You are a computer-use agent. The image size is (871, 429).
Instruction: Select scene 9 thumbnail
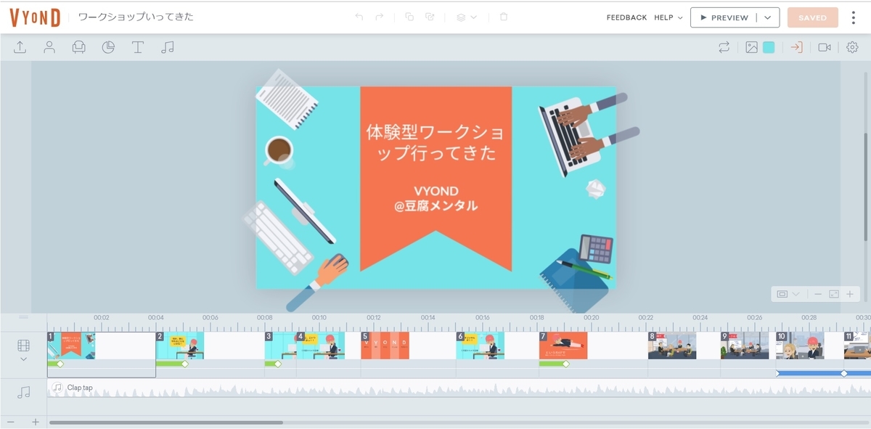click(x=745, y=346)
